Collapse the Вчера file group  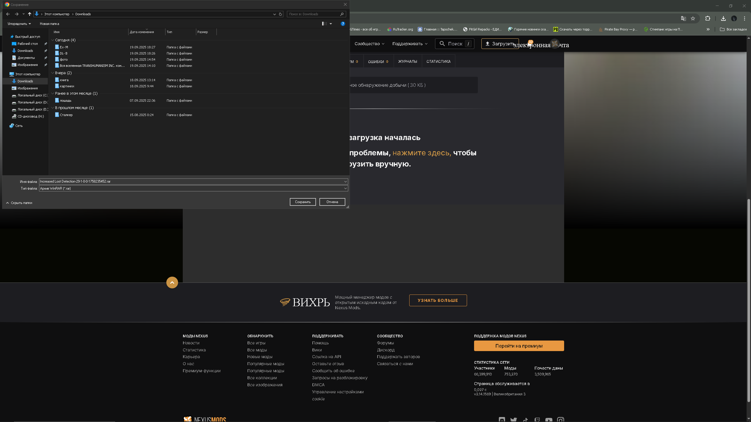click(53, 73)
